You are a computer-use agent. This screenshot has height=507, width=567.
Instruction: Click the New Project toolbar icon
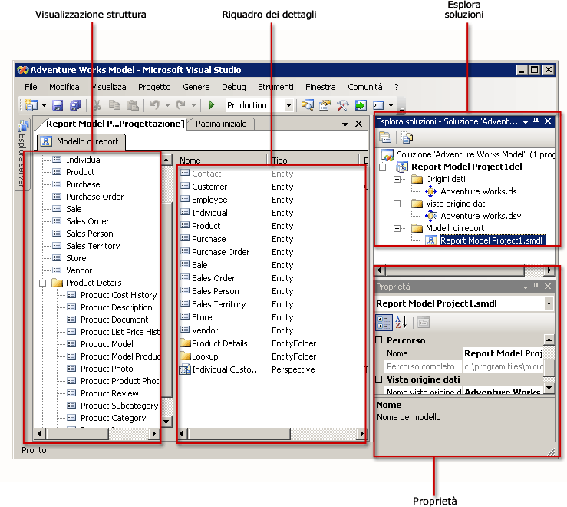click(31, 105)
